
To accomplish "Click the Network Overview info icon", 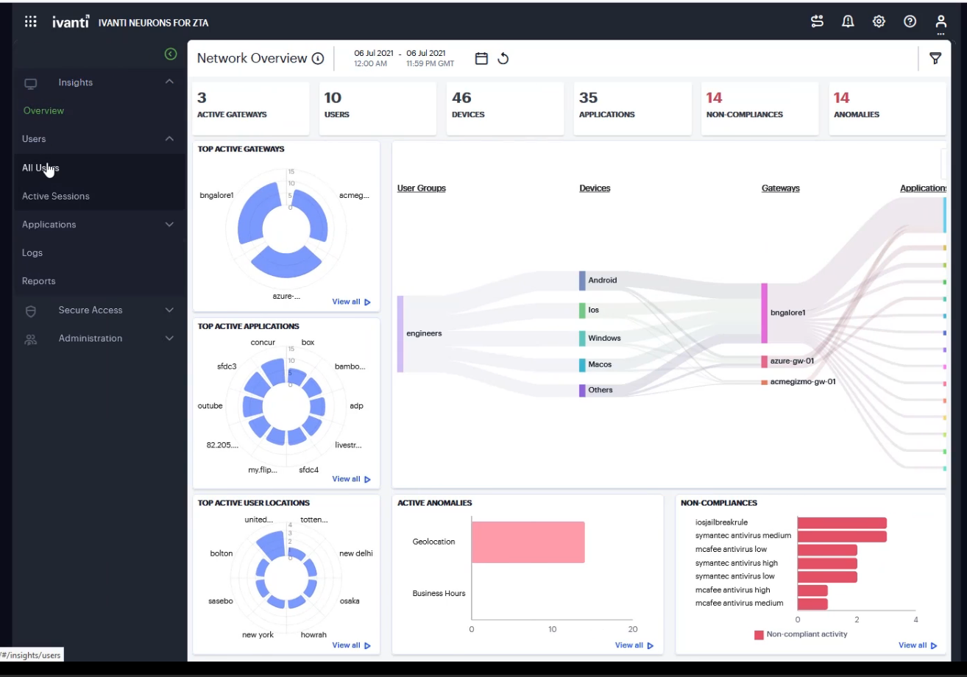I will pos(318,59).
